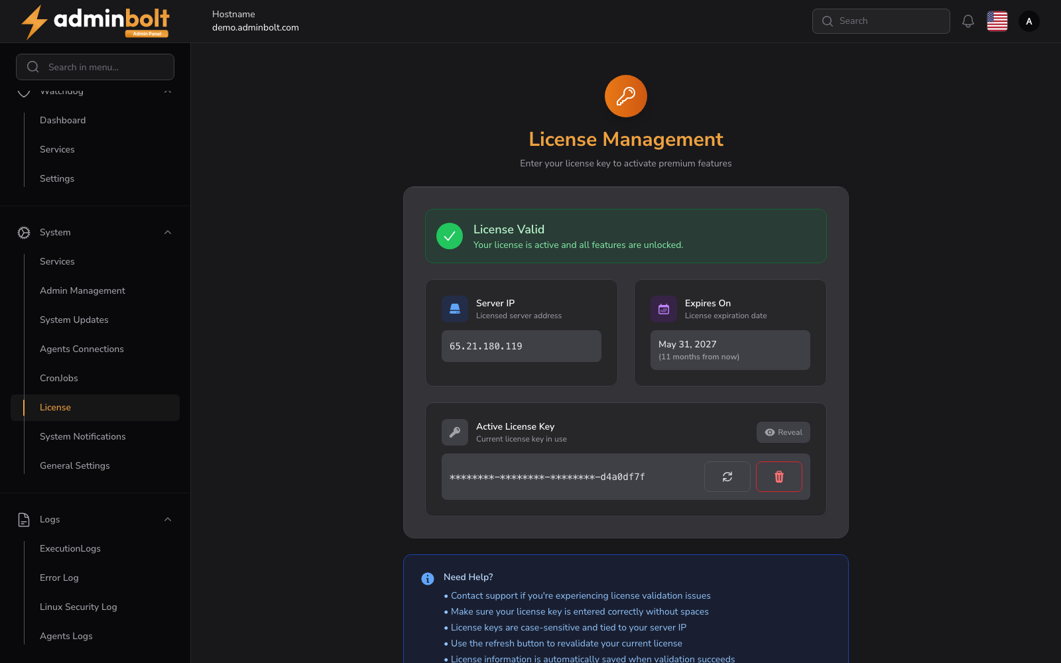Open ExecutionLogs

click(x=70, y=549)
